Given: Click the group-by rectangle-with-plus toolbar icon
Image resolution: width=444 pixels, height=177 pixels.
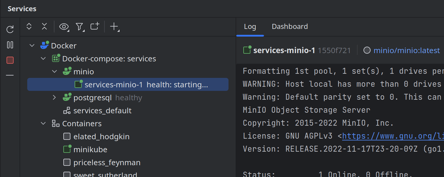Looking at the screenshot, I should pyautogui.click(x=94, y=27).
